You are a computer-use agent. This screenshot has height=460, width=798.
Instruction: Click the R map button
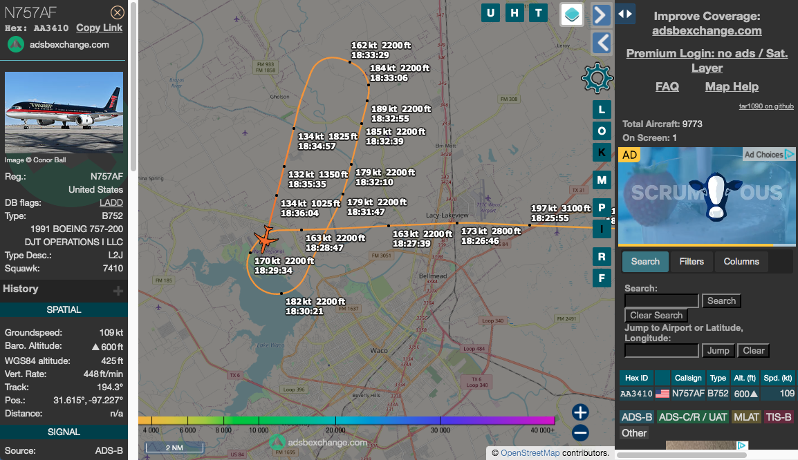[602, 257]
